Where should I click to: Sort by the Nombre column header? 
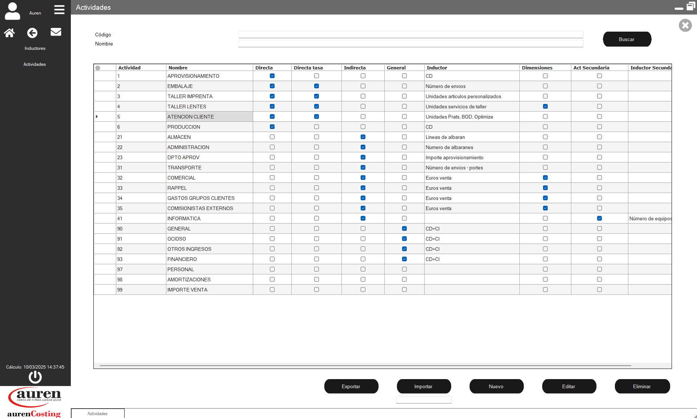point(178,68)
